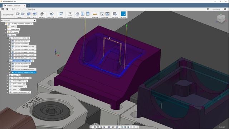Viewport: 229px width, 129px height.
Task: Open a new design tab with plus button
Action: click(28, 6)
